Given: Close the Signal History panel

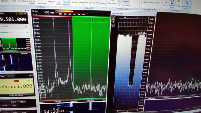Looking at the screenshot, I should (x=155, y=14).
